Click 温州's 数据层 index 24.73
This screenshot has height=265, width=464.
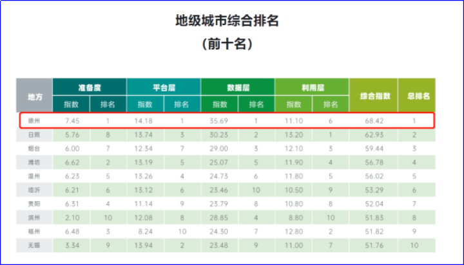coord(218,176)
